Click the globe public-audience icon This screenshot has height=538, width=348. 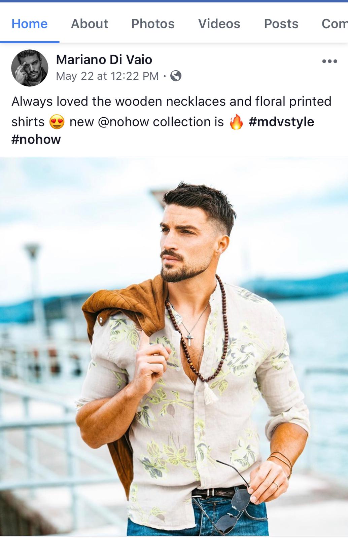[x=176, y=76]
